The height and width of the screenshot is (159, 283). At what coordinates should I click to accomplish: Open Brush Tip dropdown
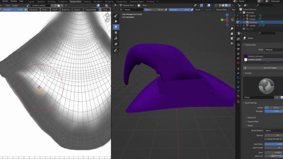[x=66, y=10]
